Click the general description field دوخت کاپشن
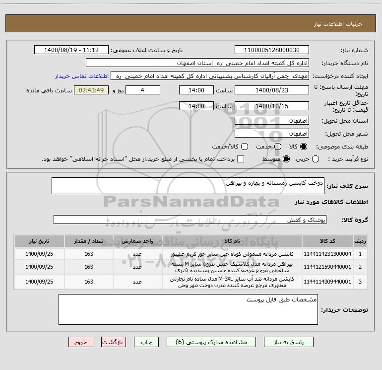The width and height of the screenshot is (382, 370). tap(188, 186)
